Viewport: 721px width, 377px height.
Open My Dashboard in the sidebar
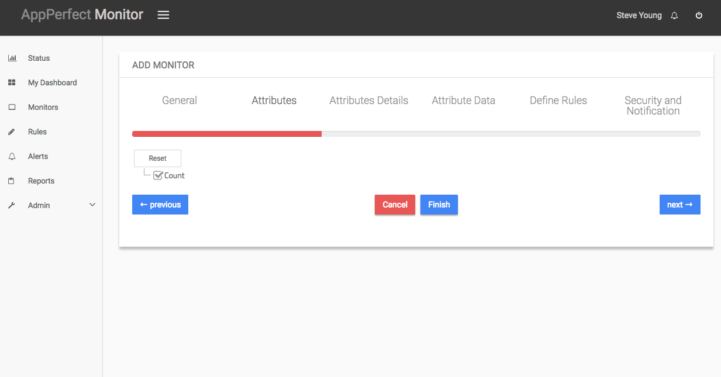[x=51, y=82]
